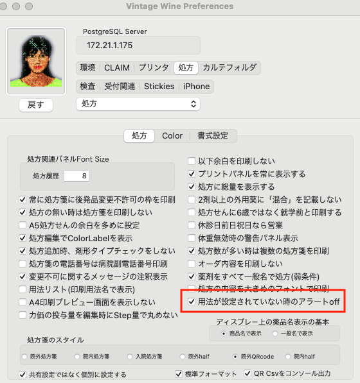Click the 処方履歴 font size field
This screenshot has height=383, width=360.
pyautogui.click(x=76, y=176)
